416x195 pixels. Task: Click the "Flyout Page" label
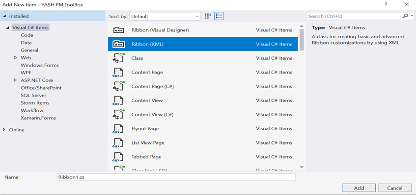coord(145,128)
